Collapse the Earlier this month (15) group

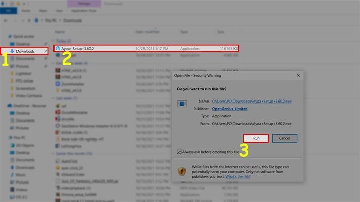click(x=53, y=154)
